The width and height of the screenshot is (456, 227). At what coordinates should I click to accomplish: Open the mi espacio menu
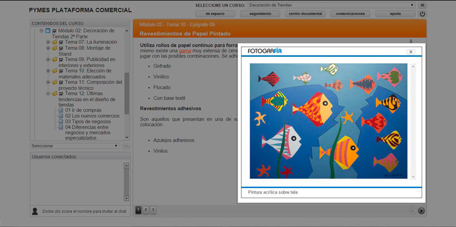coord(215,14)
